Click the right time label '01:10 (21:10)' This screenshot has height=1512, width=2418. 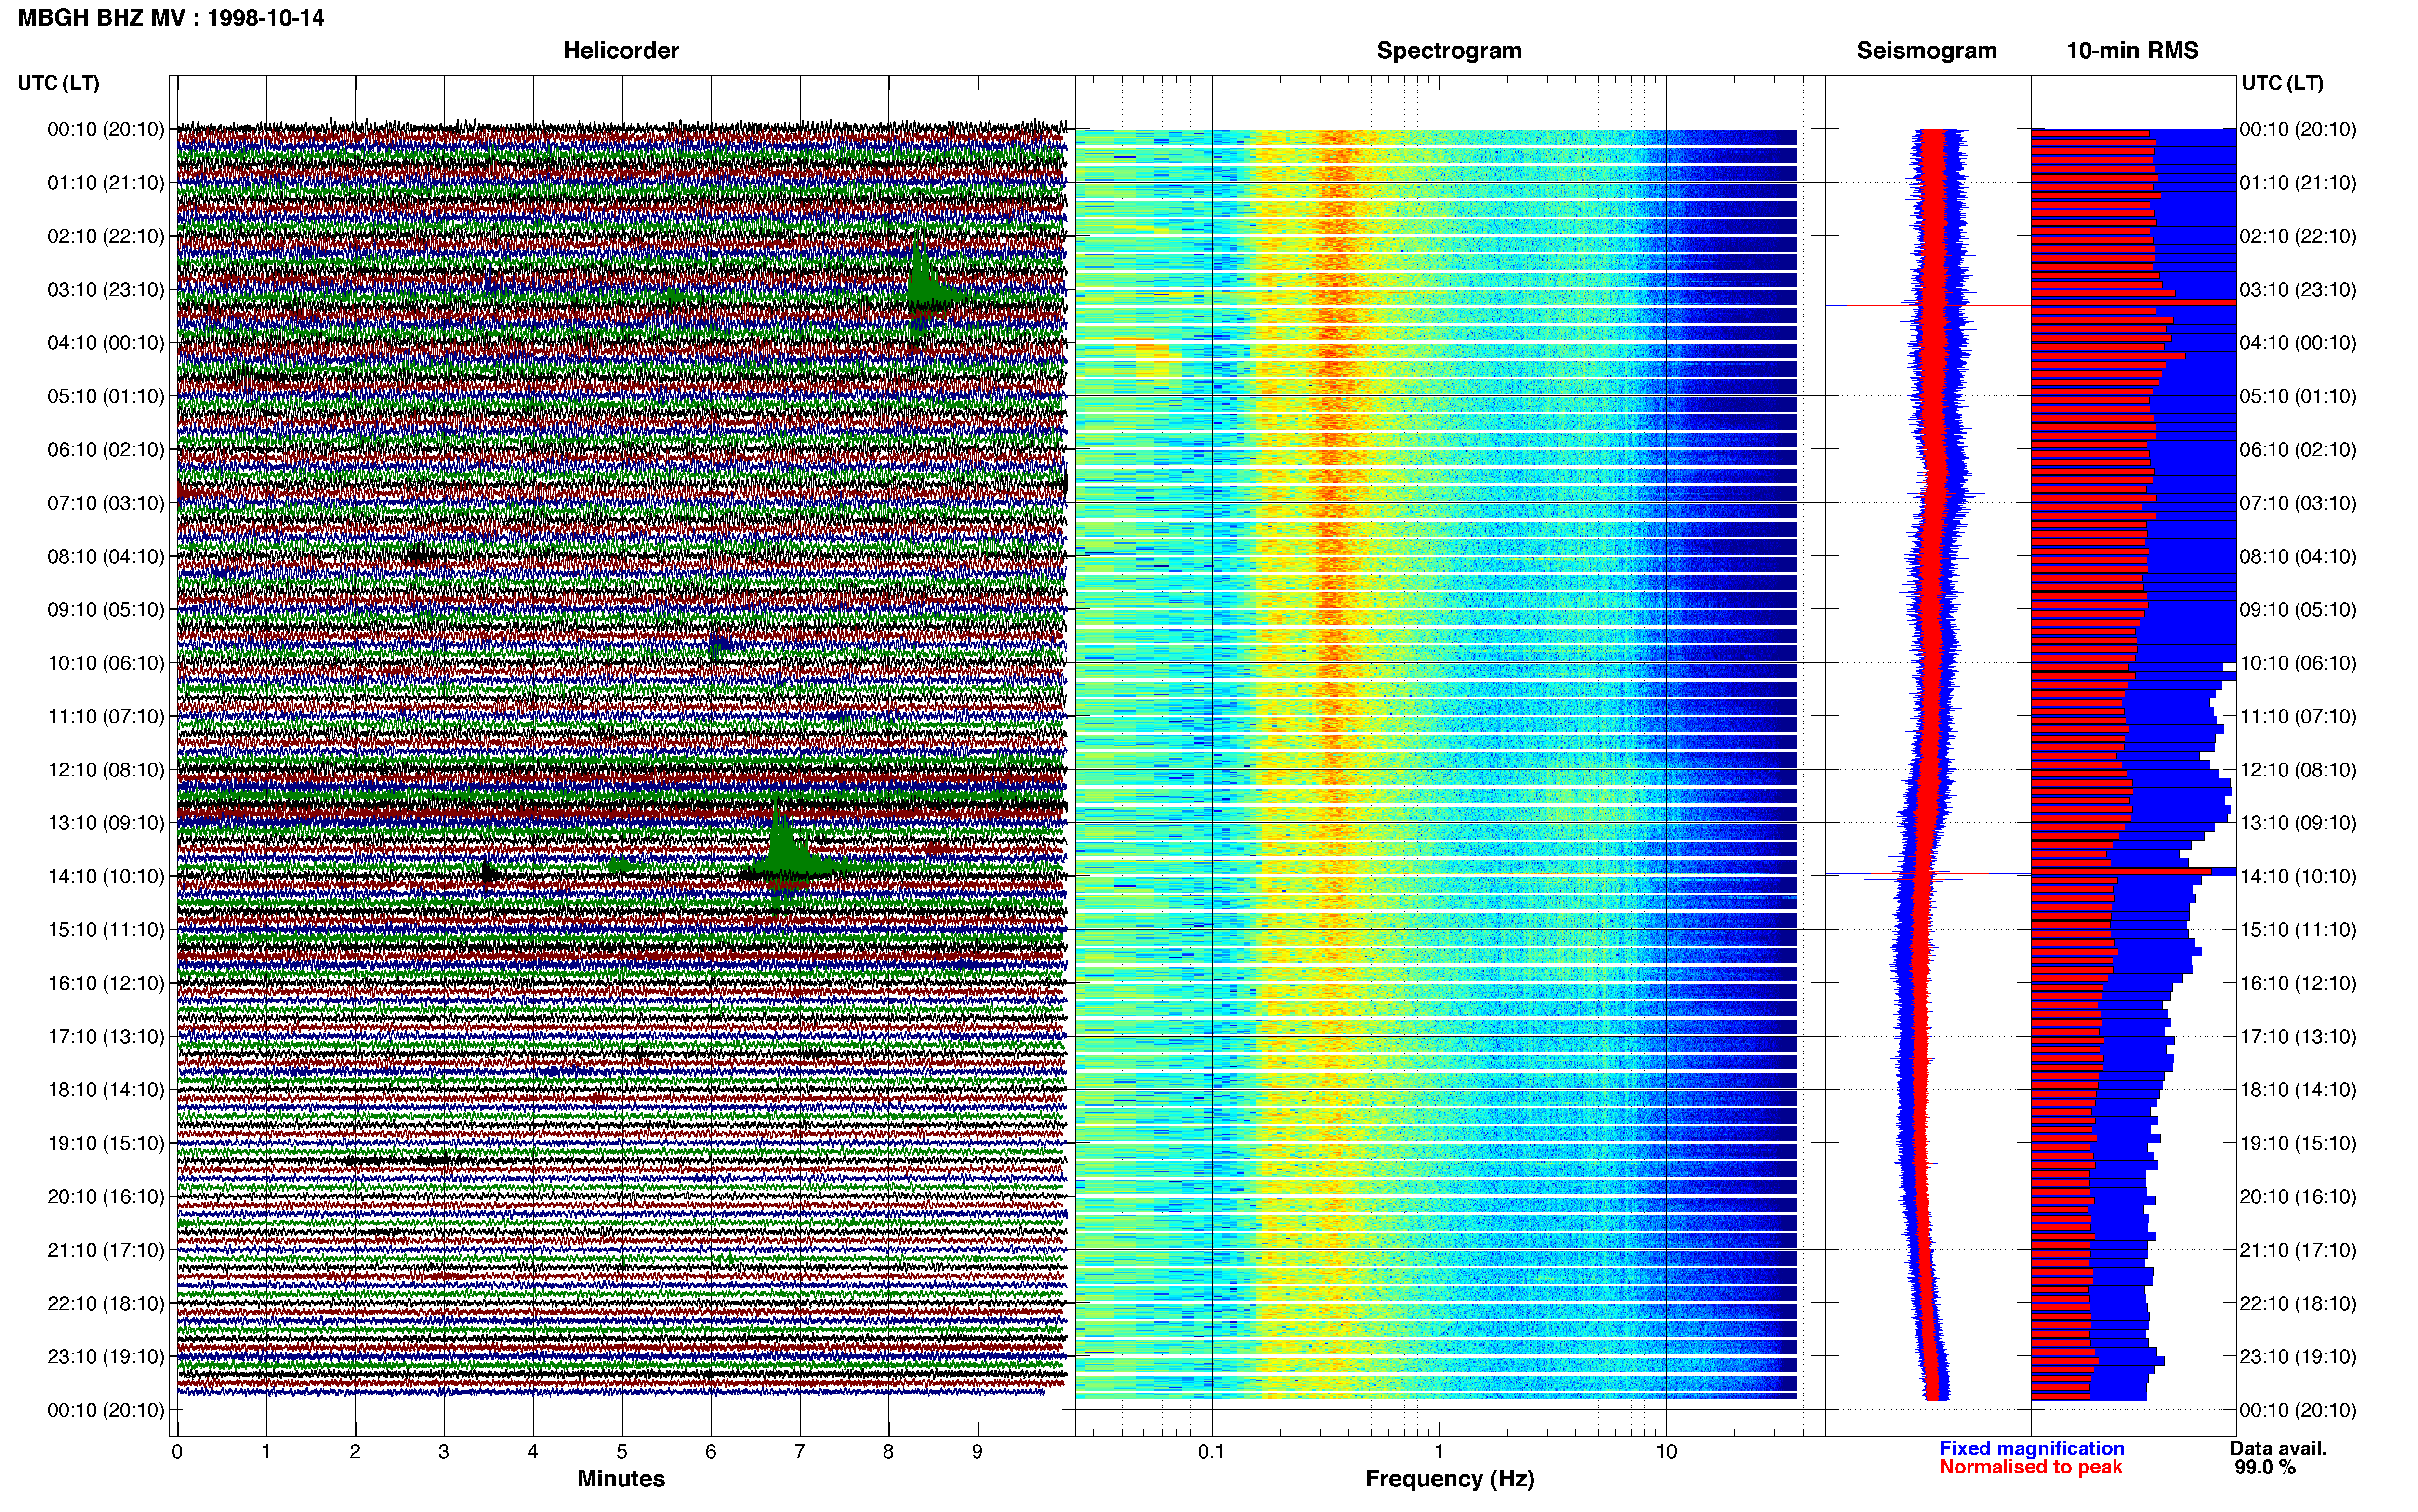coord(2298,183)
